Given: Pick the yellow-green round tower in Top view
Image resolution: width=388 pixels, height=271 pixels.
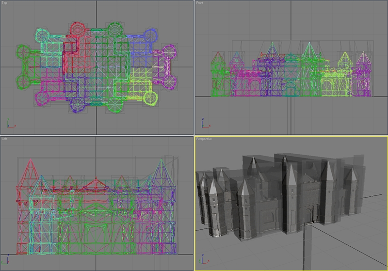Looking at the screenshot, I should (150, 98).
